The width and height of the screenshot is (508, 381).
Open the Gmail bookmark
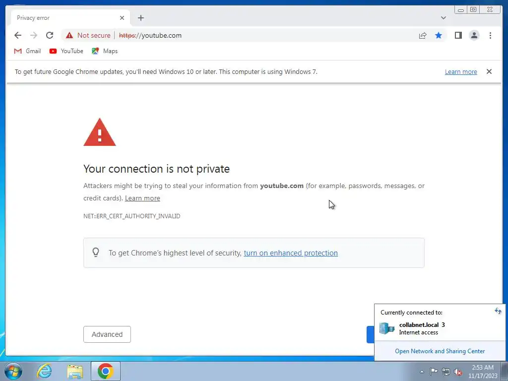click(28, 51)
